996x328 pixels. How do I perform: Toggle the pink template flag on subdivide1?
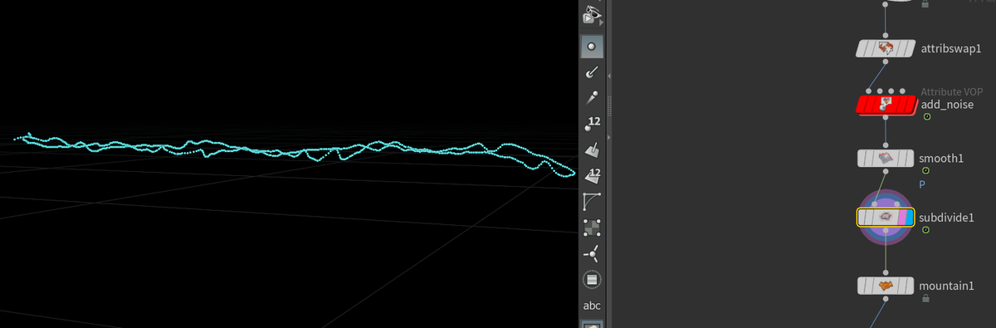click(901, 218)
